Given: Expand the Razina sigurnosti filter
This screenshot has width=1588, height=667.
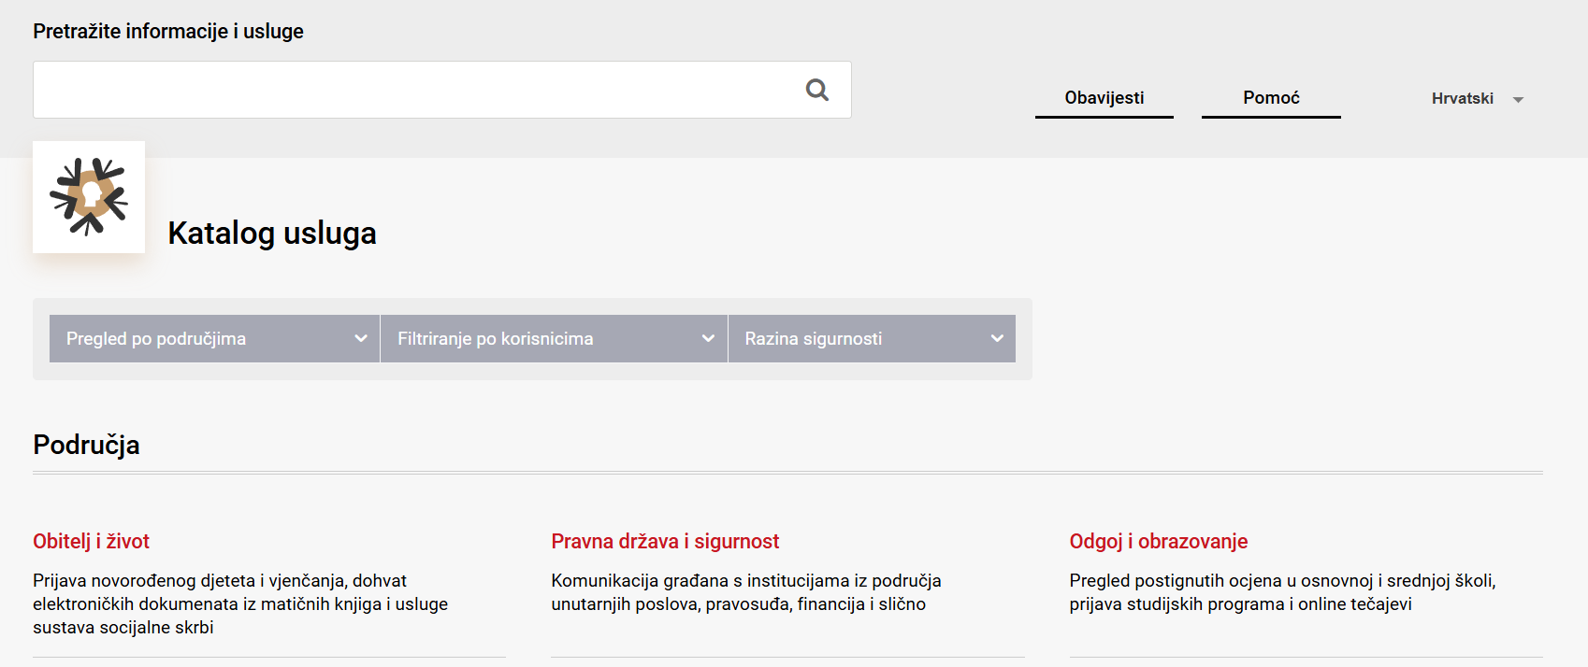Looking at the screenshot, I should (871, 338).
